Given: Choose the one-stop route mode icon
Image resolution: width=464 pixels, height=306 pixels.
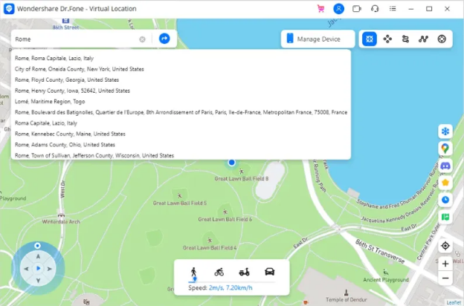Looking at the screenshot, I should pyautogui.click(x=406, y=39).
